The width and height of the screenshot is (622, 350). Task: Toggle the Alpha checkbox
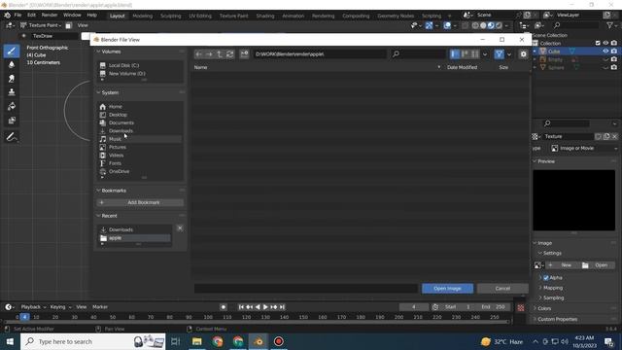tap(546, 278)
